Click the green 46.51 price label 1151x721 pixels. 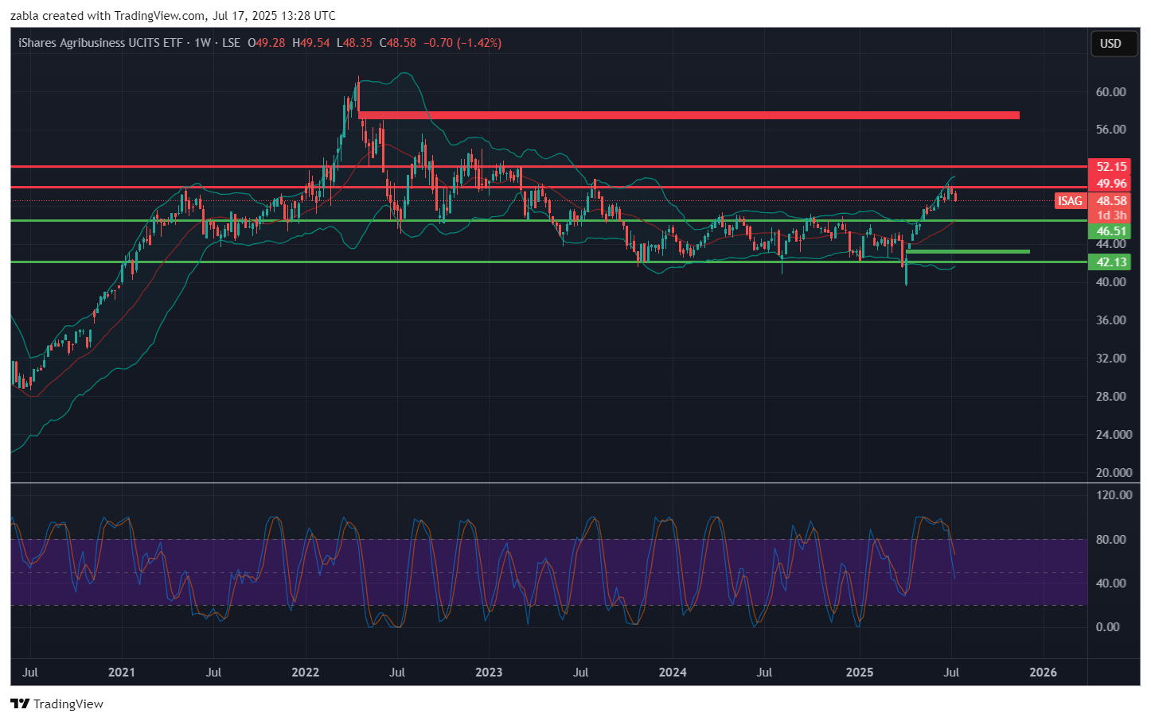[x=1110, y=231]
